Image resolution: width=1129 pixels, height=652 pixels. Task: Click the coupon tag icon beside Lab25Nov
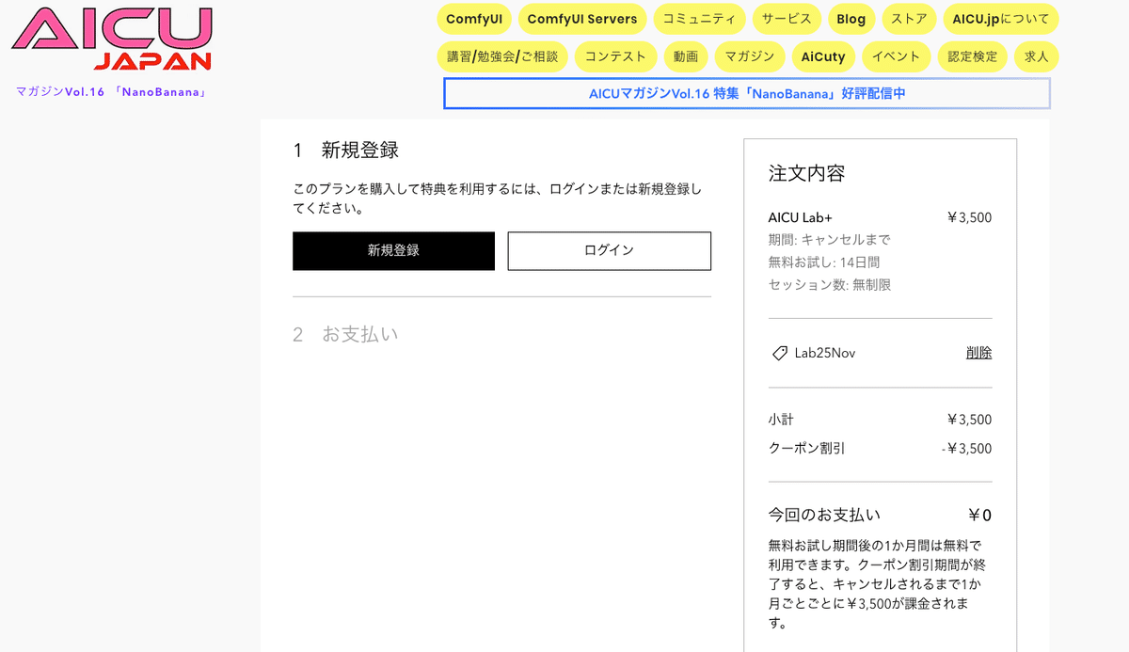tap(778, 354)
